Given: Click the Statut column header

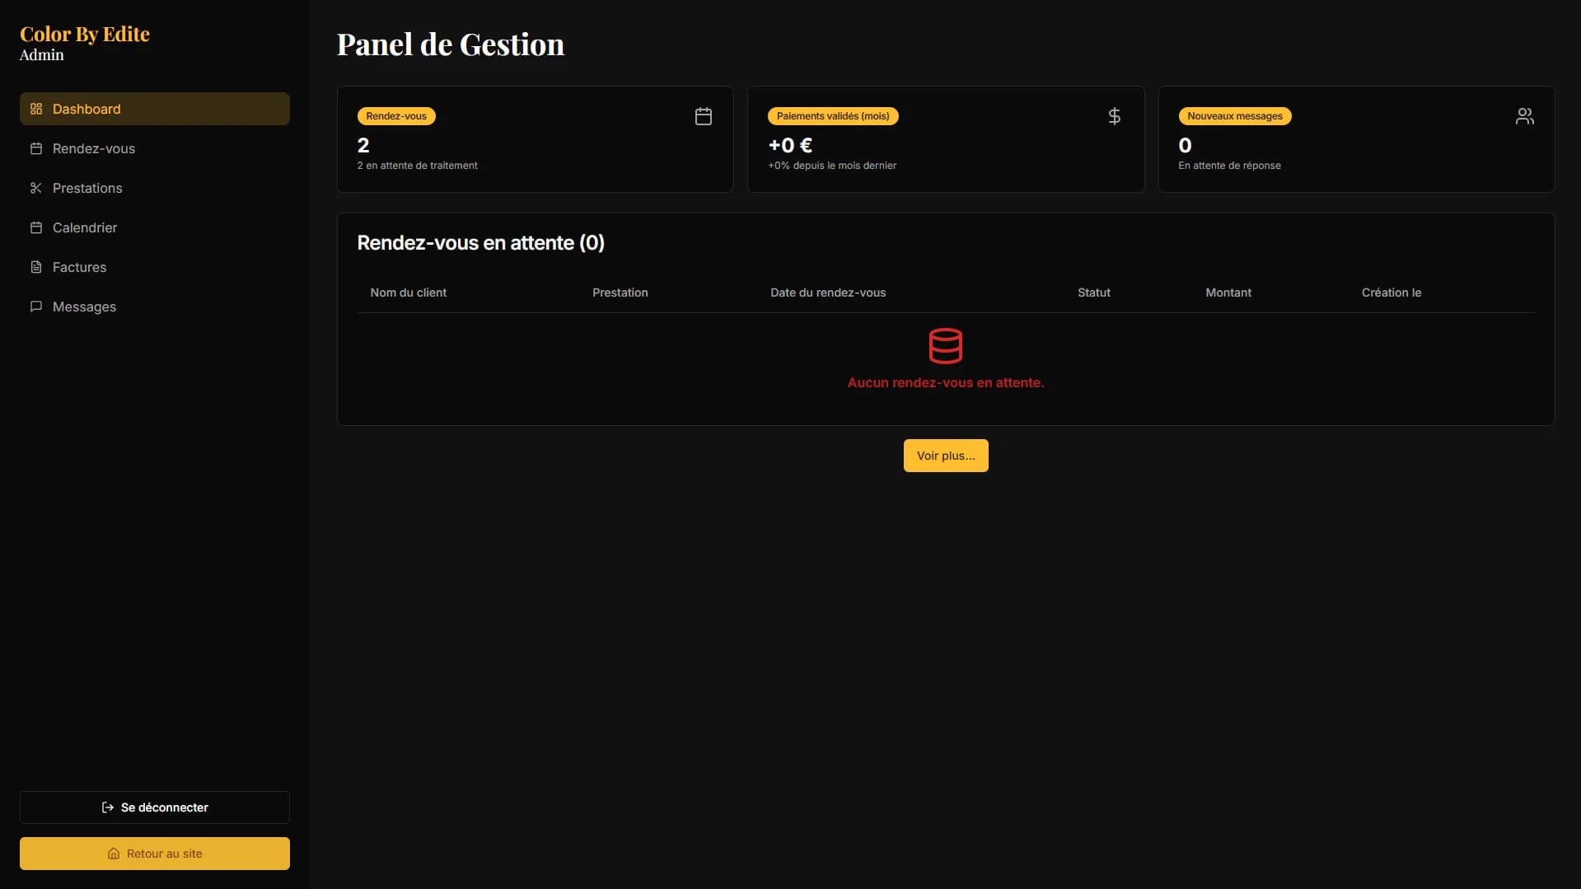Looking at the screenshot, I should coord(1094,292).
